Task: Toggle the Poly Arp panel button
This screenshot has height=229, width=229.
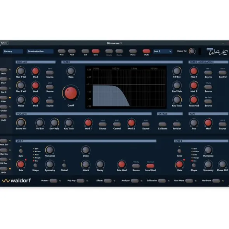Action: coord(80,181)
